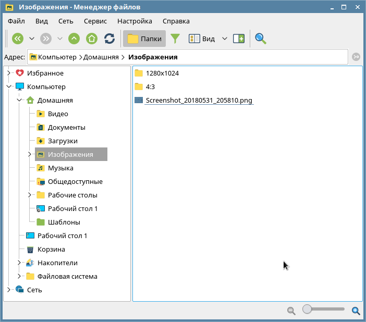Zoom in with the plus magnifier

pyautogui.click(x=356, y=311)
